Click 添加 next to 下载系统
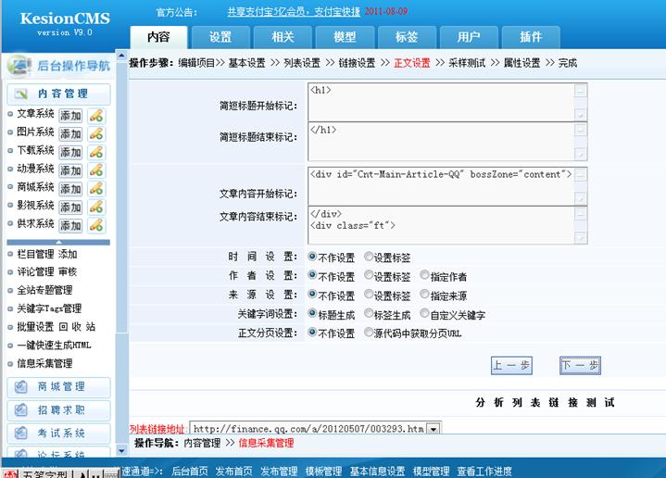This screenshot has height=478, width=666. [x=70, y=152]
